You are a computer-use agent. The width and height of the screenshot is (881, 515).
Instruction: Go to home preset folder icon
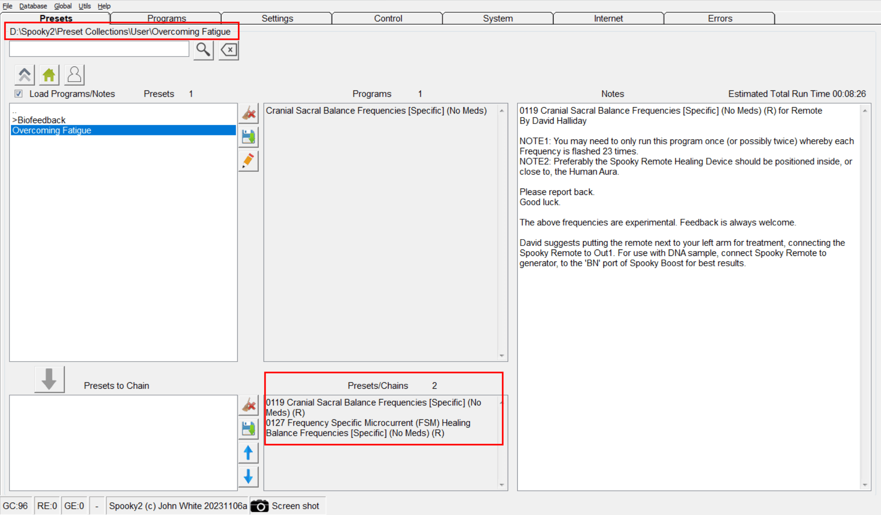(49, 75)
